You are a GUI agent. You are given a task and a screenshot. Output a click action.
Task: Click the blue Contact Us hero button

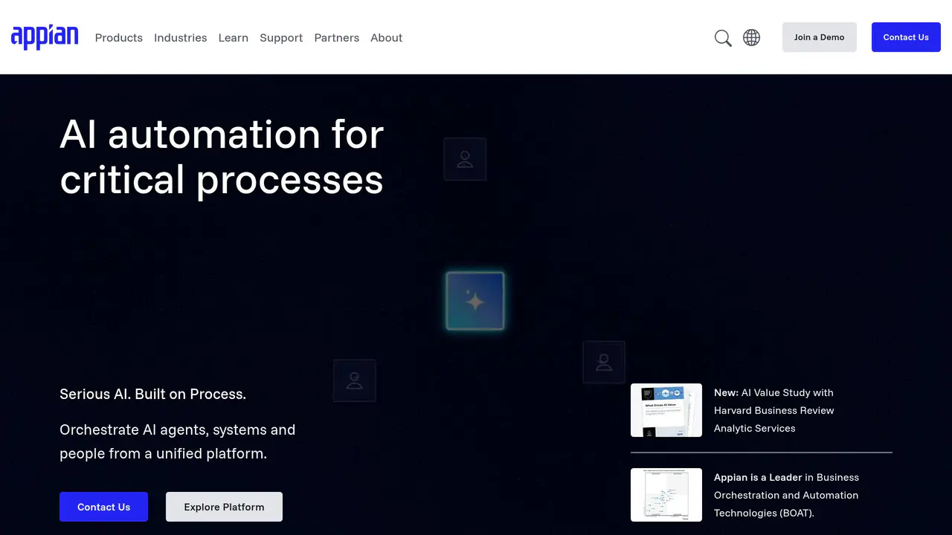click(x=103, y=507)
